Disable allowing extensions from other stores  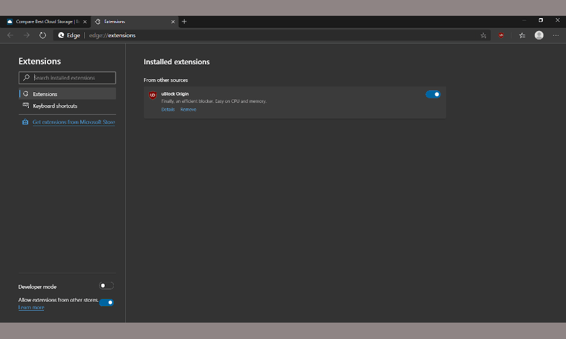click(x=106, y=302)
